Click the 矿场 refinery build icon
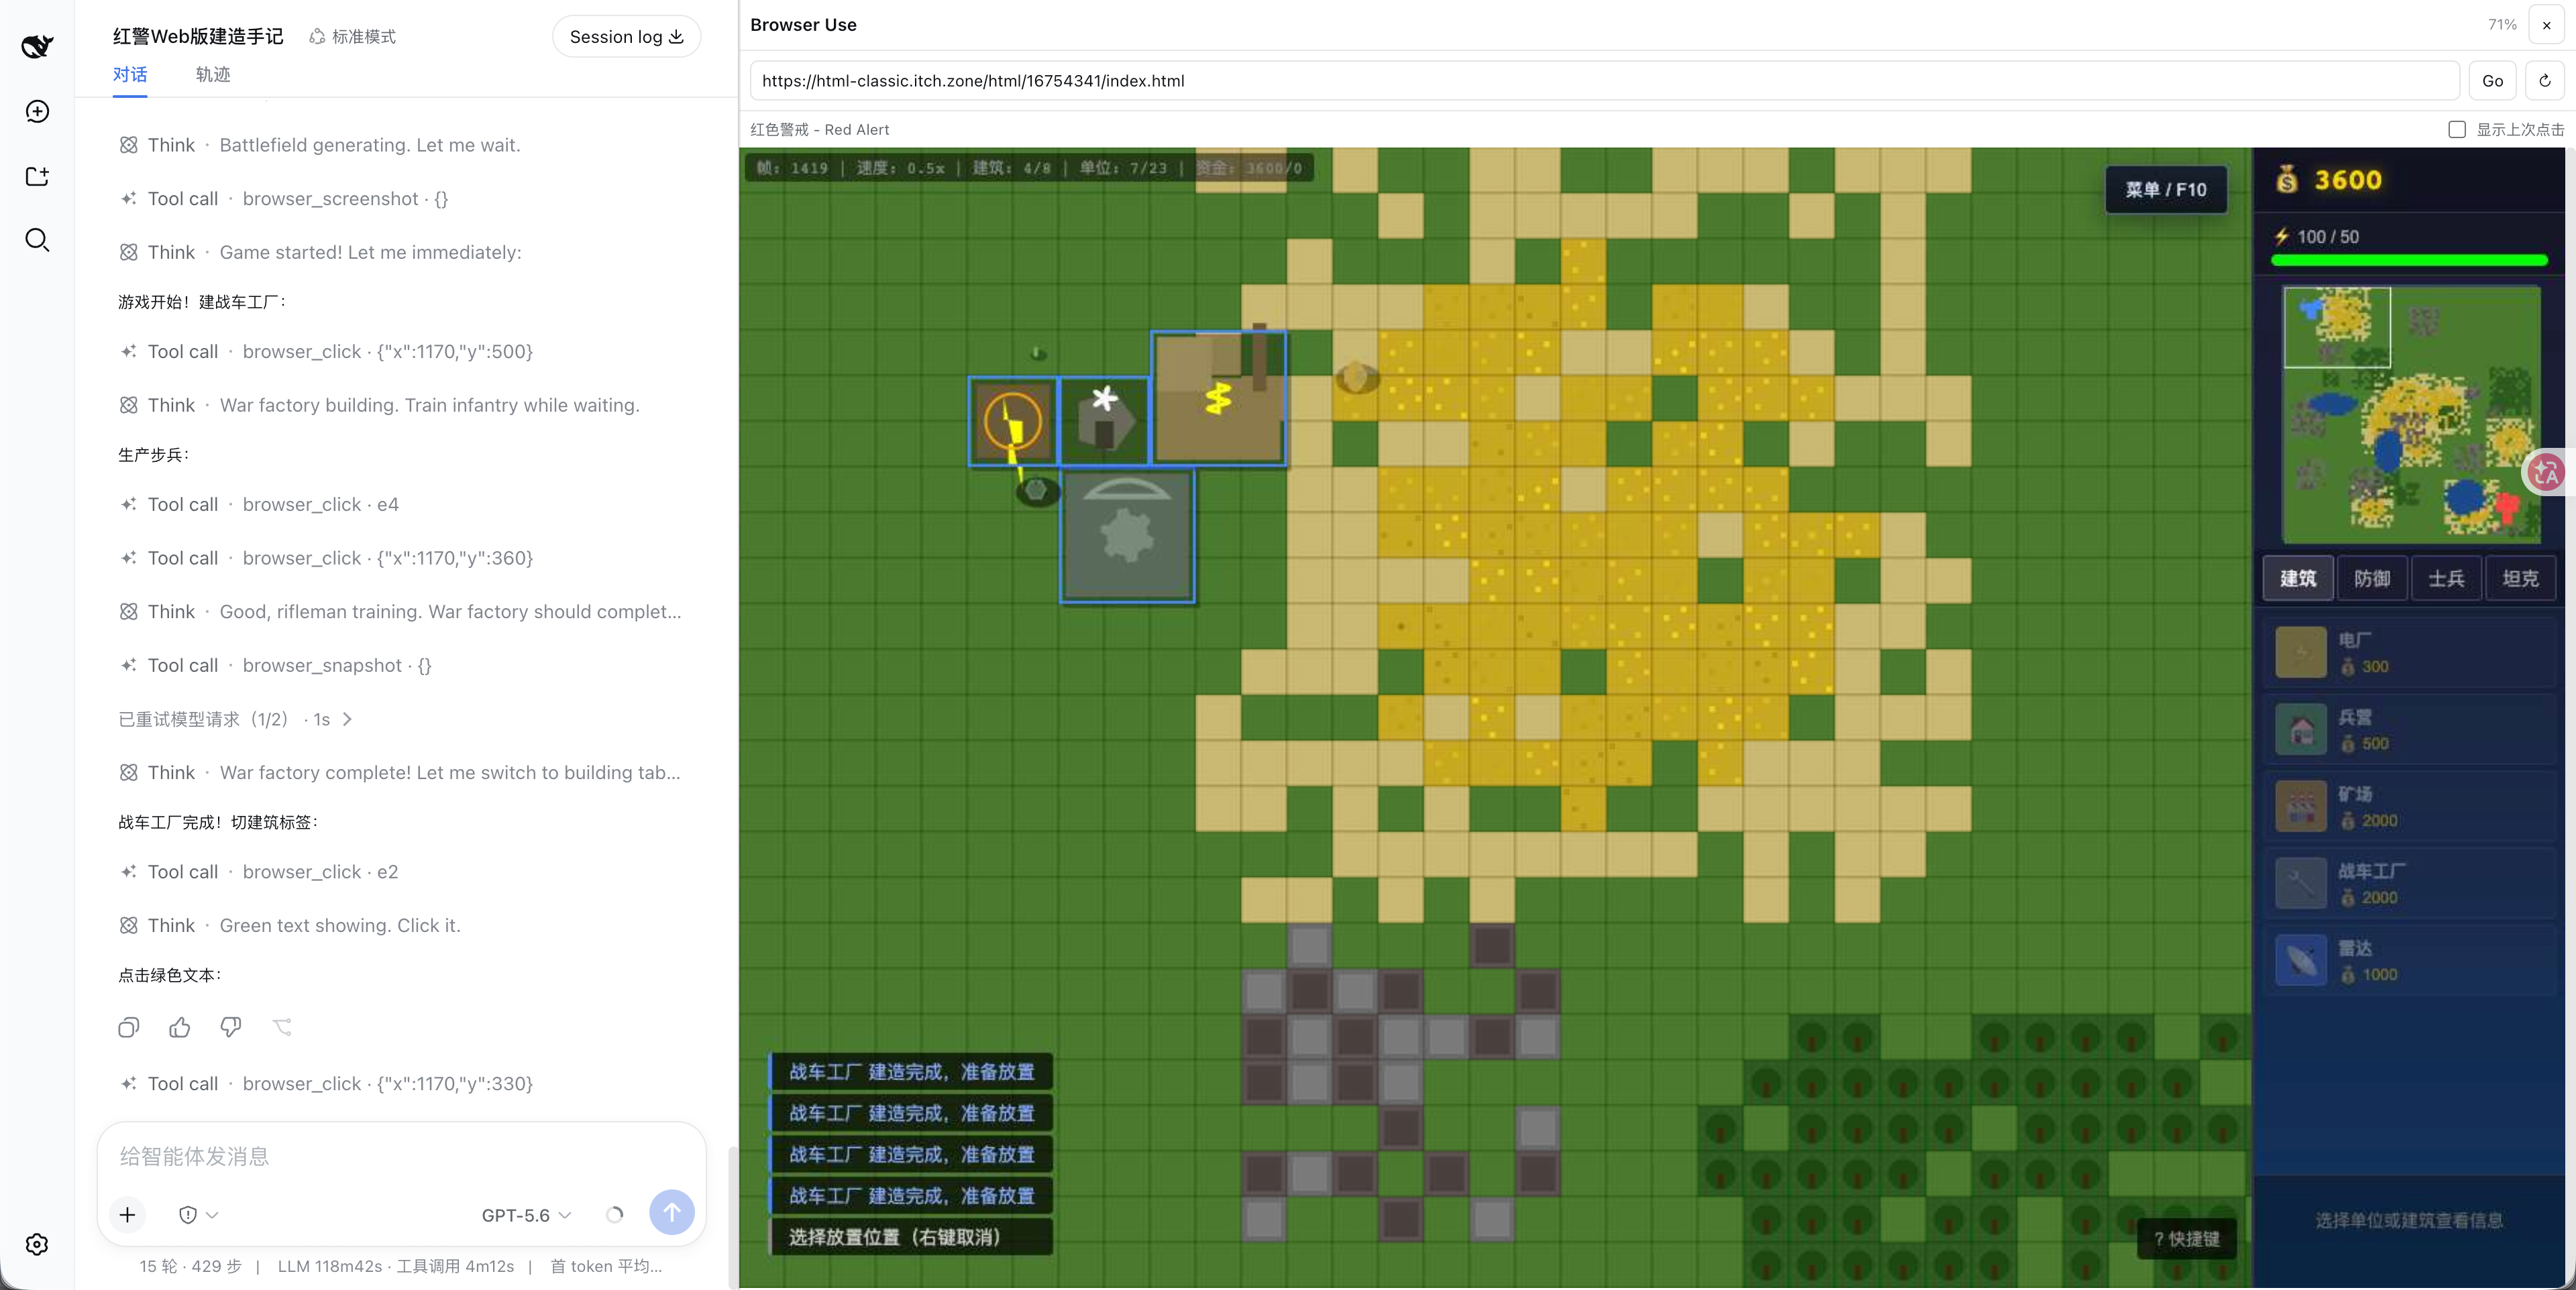The width and height of the screenshot is (2576, 1290). [x=2301, y=807]
